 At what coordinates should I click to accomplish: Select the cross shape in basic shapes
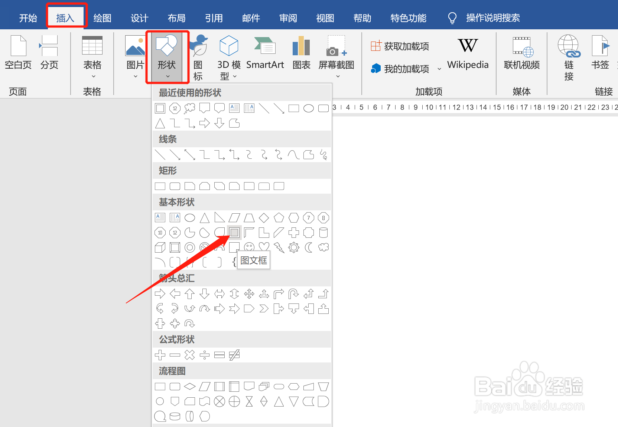(294, 233)
